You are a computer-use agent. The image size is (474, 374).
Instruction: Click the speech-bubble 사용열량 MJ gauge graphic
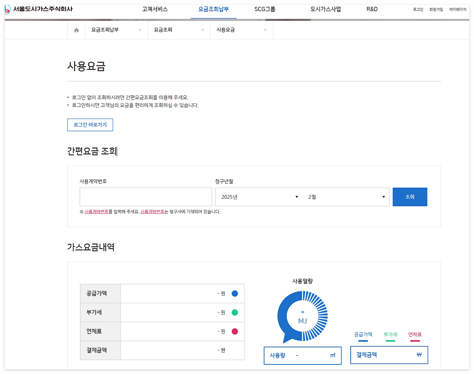point(303,316)
